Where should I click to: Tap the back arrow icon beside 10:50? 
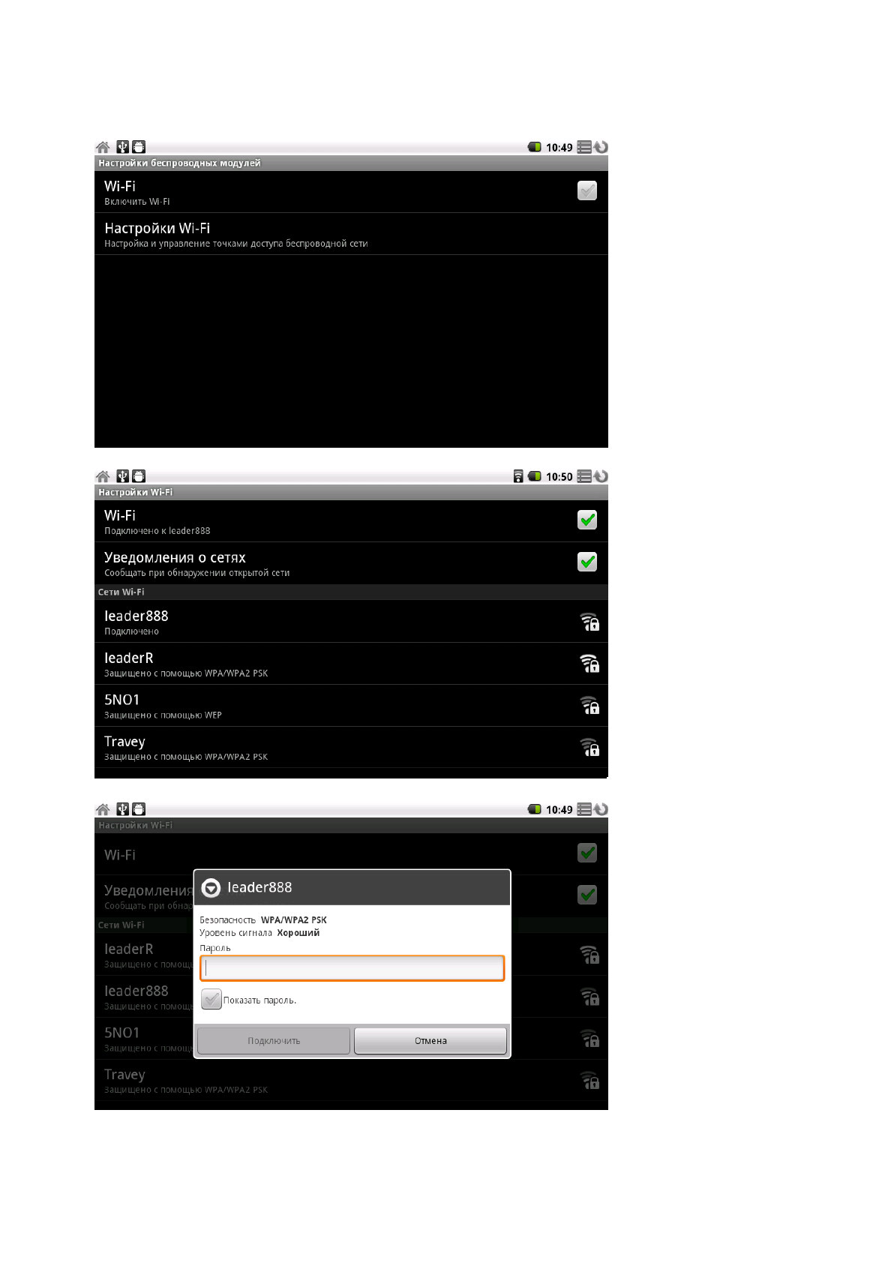coord(601,476)
